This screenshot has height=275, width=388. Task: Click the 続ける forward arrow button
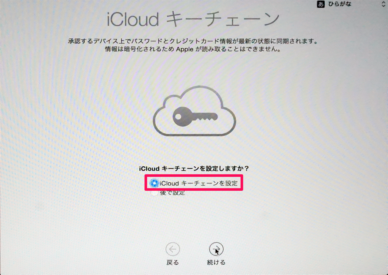(x=216, y=249)
